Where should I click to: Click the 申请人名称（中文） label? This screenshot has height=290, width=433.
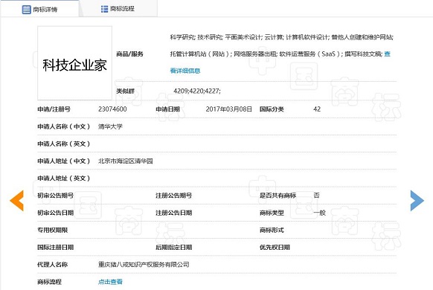pos(64,126)
